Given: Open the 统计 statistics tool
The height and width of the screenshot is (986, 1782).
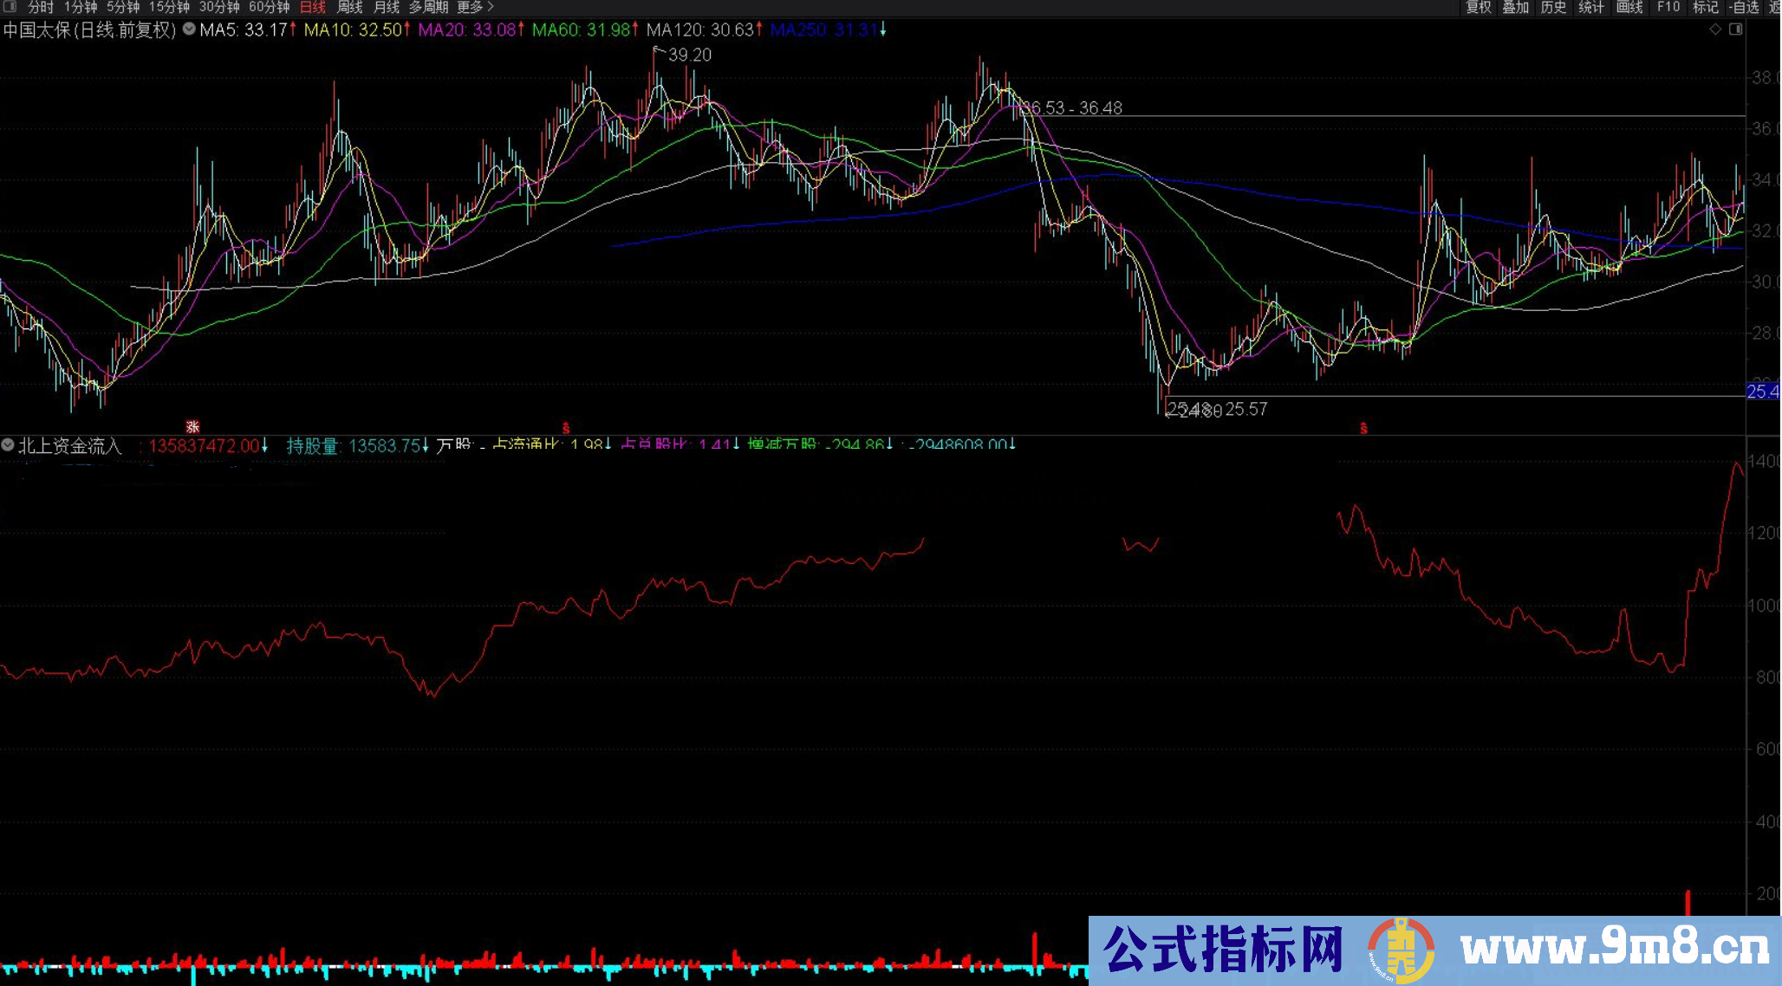Looking at the screenshot, I should [1590, 7].
